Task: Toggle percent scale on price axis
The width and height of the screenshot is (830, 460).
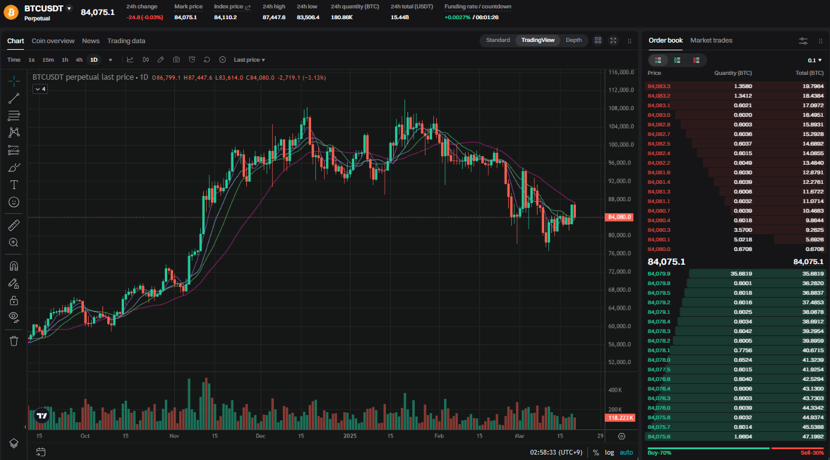Action: tap(596, 452)
